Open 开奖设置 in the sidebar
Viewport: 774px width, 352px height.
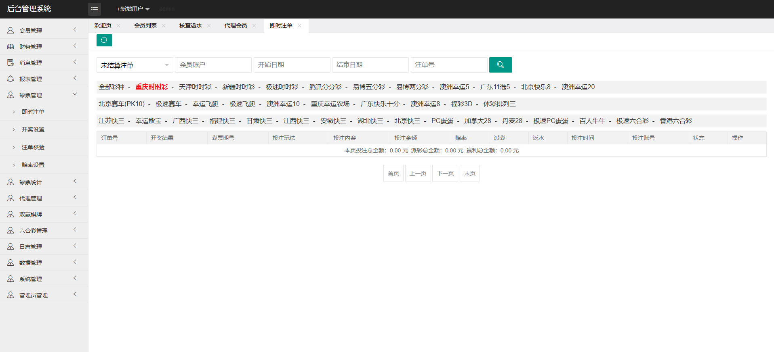pyautogui.click(x=33, y=129)
